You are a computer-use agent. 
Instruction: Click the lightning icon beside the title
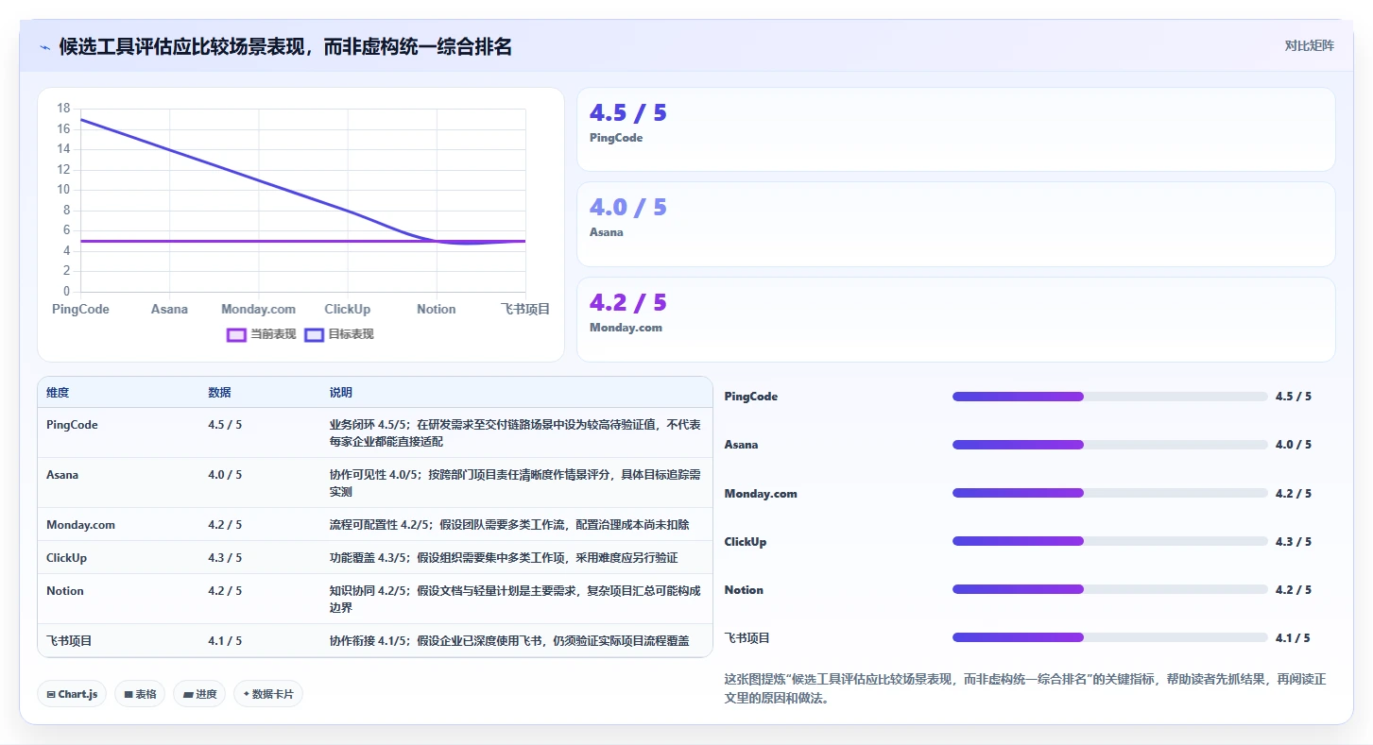(45, 47)
